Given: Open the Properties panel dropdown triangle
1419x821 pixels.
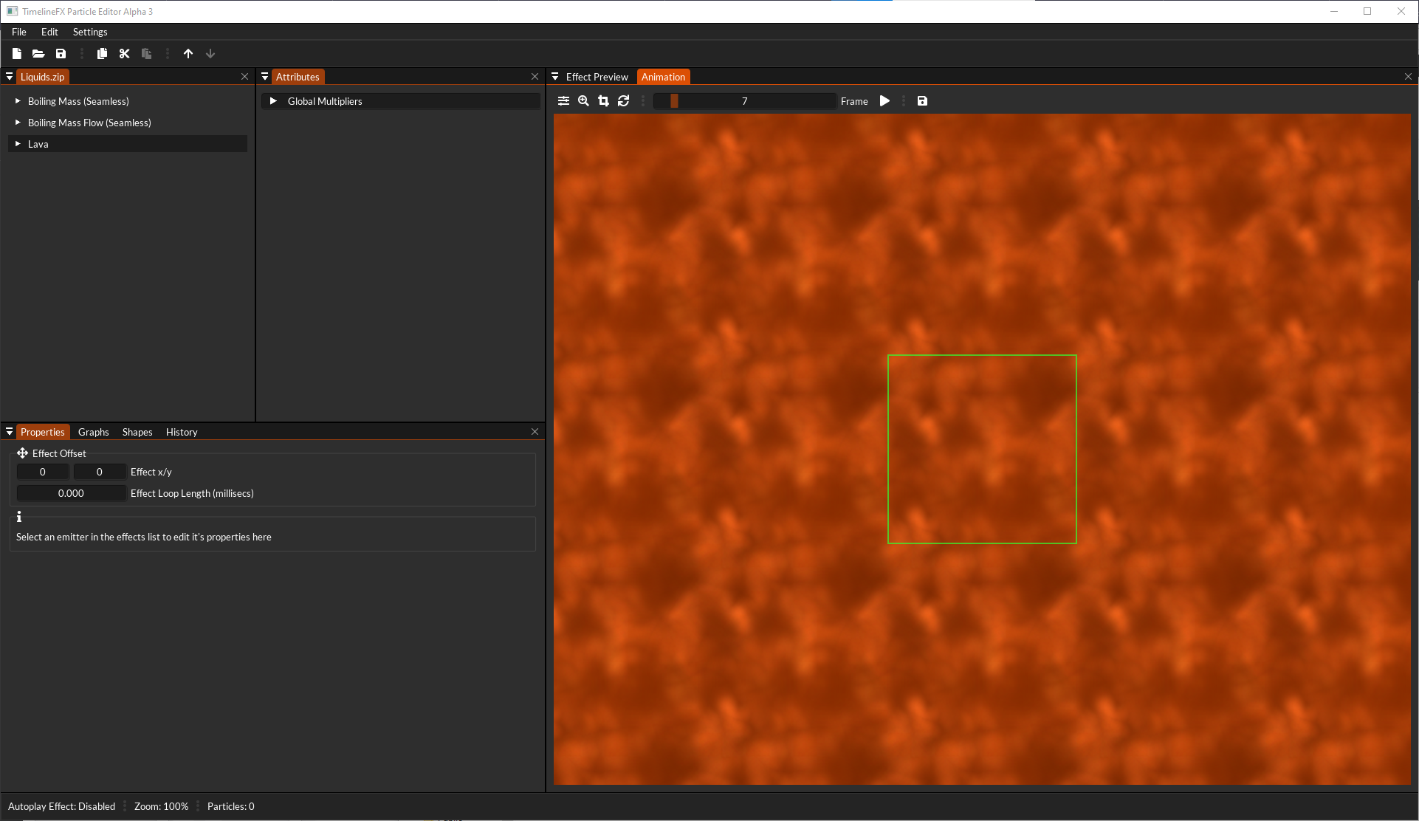Looking at the screenshot, I should point(10,432).
